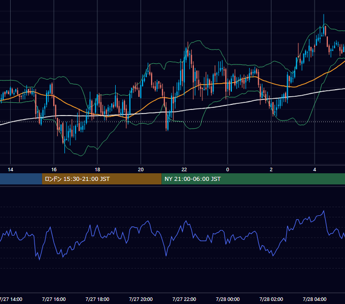This screenshot has height=304, width=345.
Task: Click the ロンドン 15:30-21:00 JST session bar
Action: pos(101,179)
